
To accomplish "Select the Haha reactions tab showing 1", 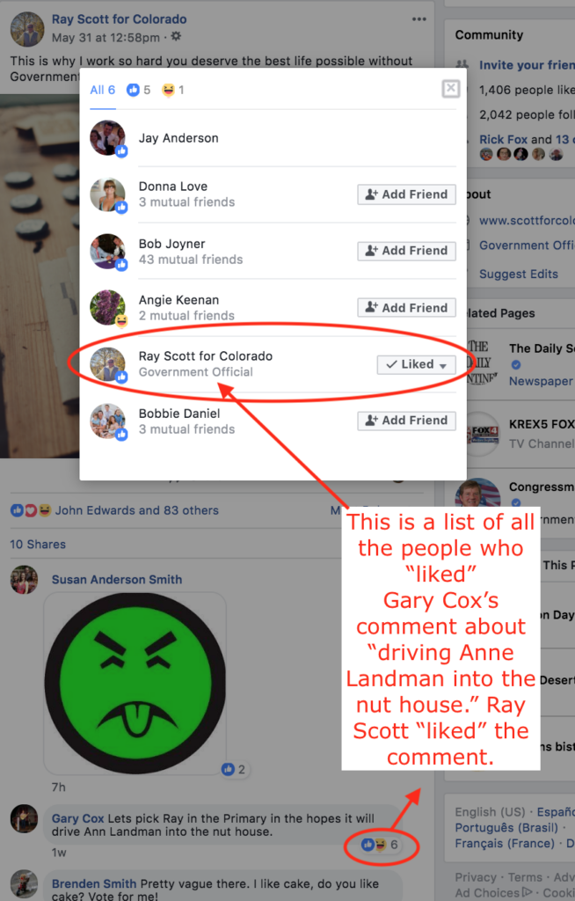I will 173,90.
